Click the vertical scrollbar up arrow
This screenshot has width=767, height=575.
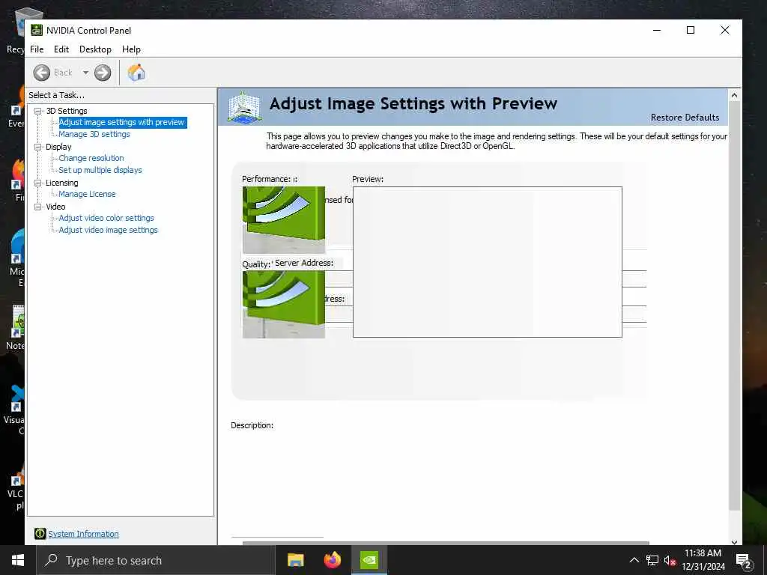734,95
